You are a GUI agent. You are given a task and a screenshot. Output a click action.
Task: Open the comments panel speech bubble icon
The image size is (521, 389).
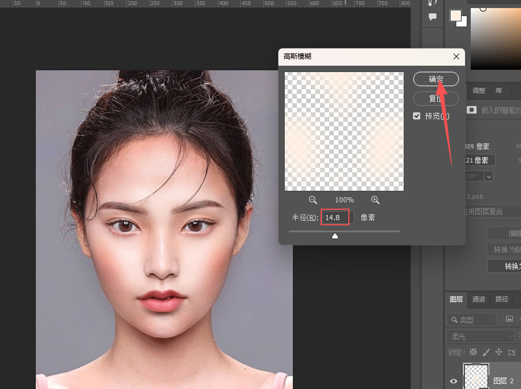pos(432,17)
